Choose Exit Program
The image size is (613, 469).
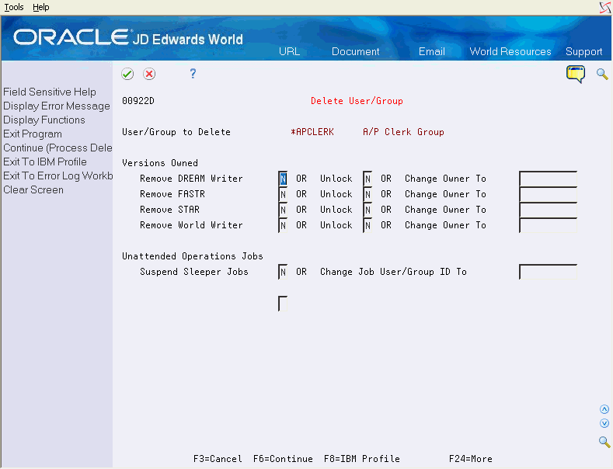coord(33,134)
